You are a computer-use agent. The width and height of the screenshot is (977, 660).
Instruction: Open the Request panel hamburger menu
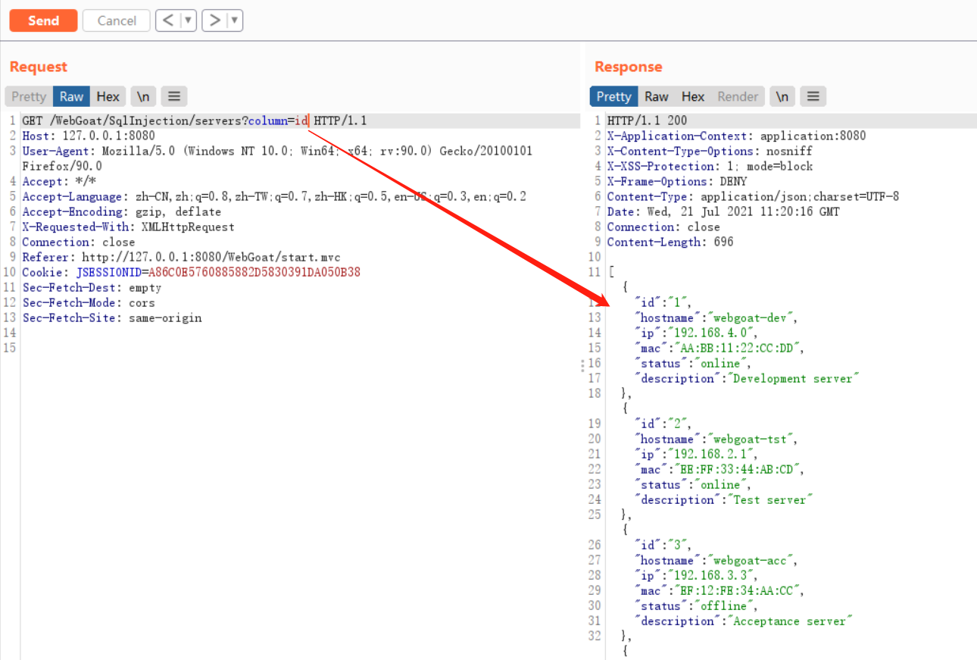[x=173, y=96]
